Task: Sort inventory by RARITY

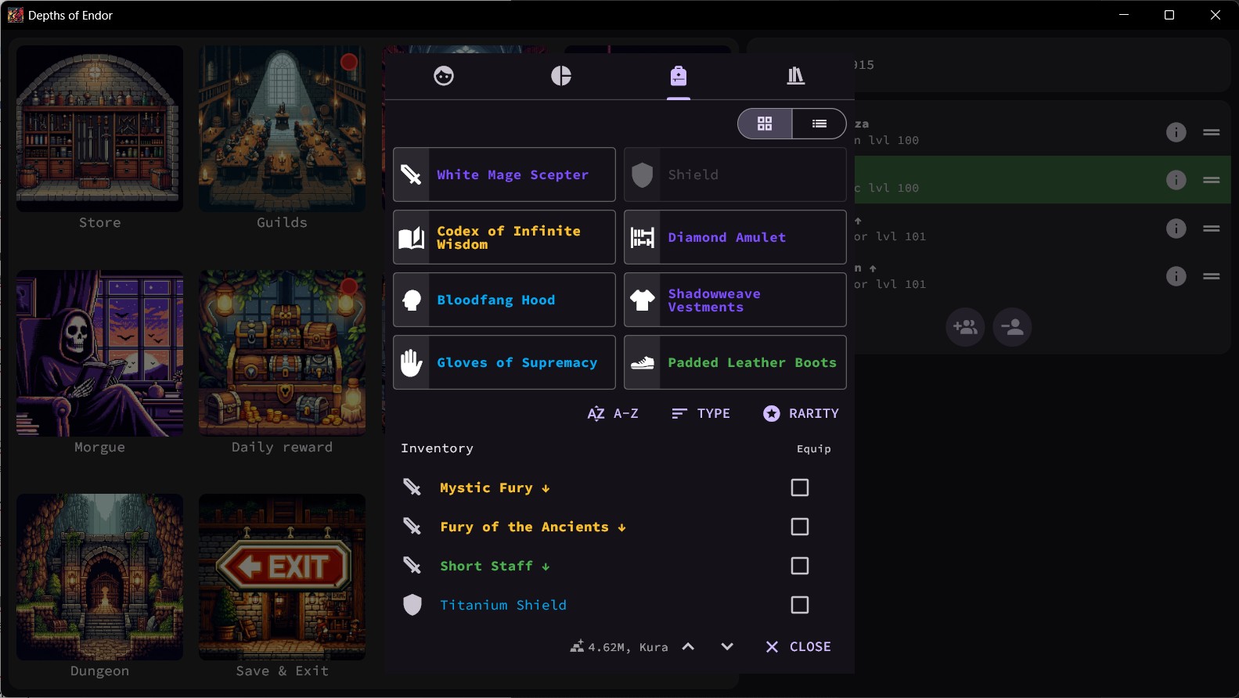Action: pos(801,413)
